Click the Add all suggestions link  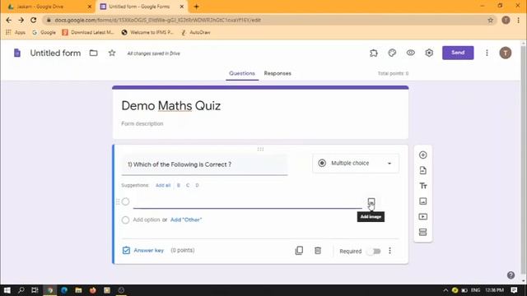click(163, 185)
